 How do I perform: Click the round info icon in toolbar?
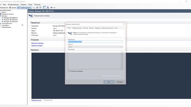tap(37, 7)
